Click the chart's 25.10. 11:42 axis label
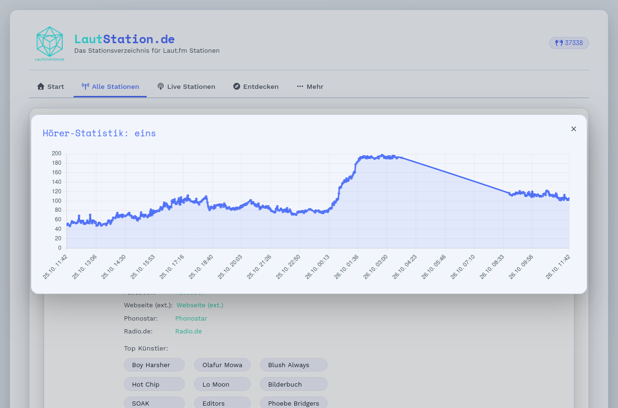This screenshot has height=408, width=618. (x=55, y=266)
